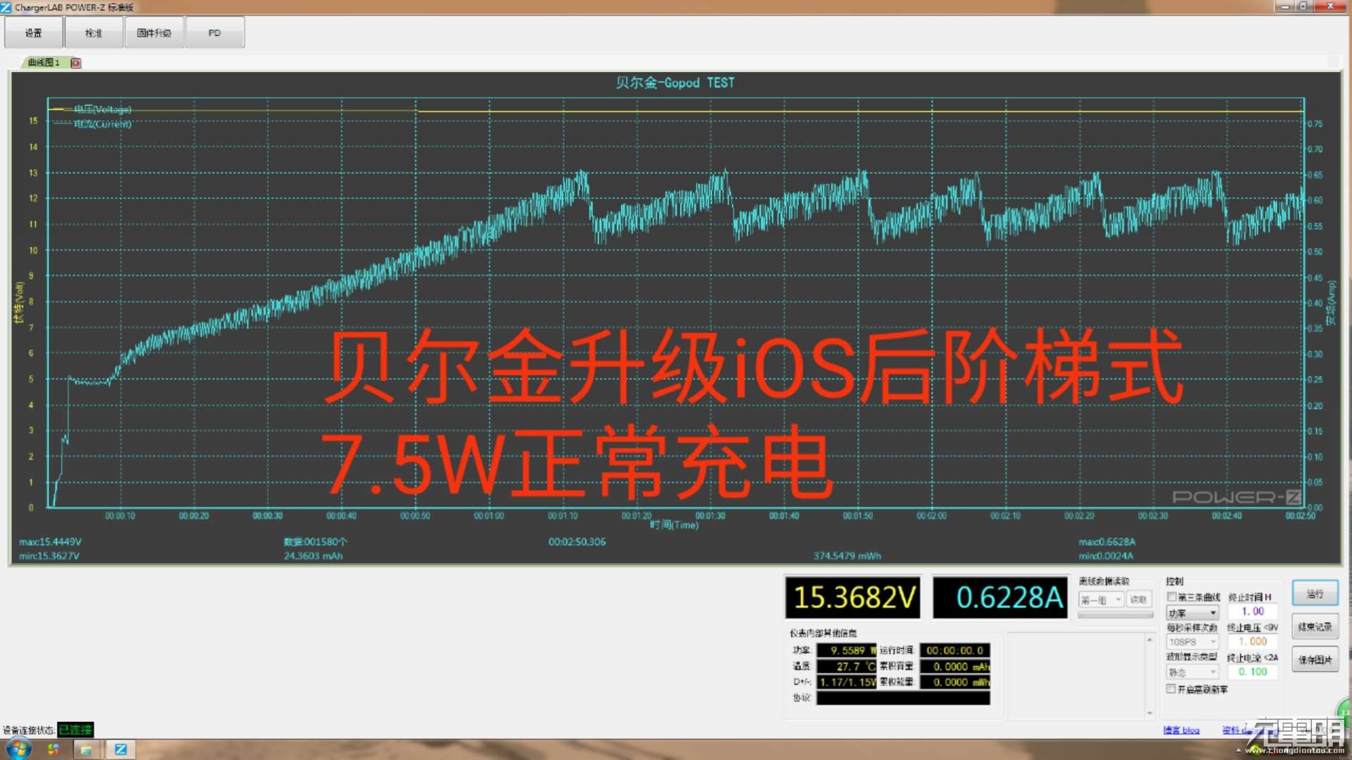Viewport: 1352px width, 760px height.
Task: Open the 10SPS sampling rate dropdown
Action: point(1192,642)
